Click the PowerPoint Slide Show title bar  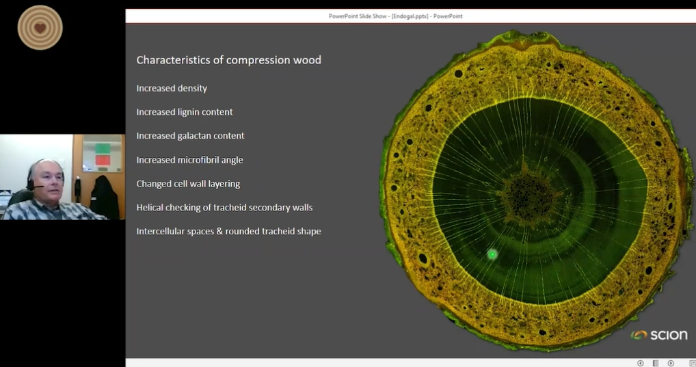point(411,16)
